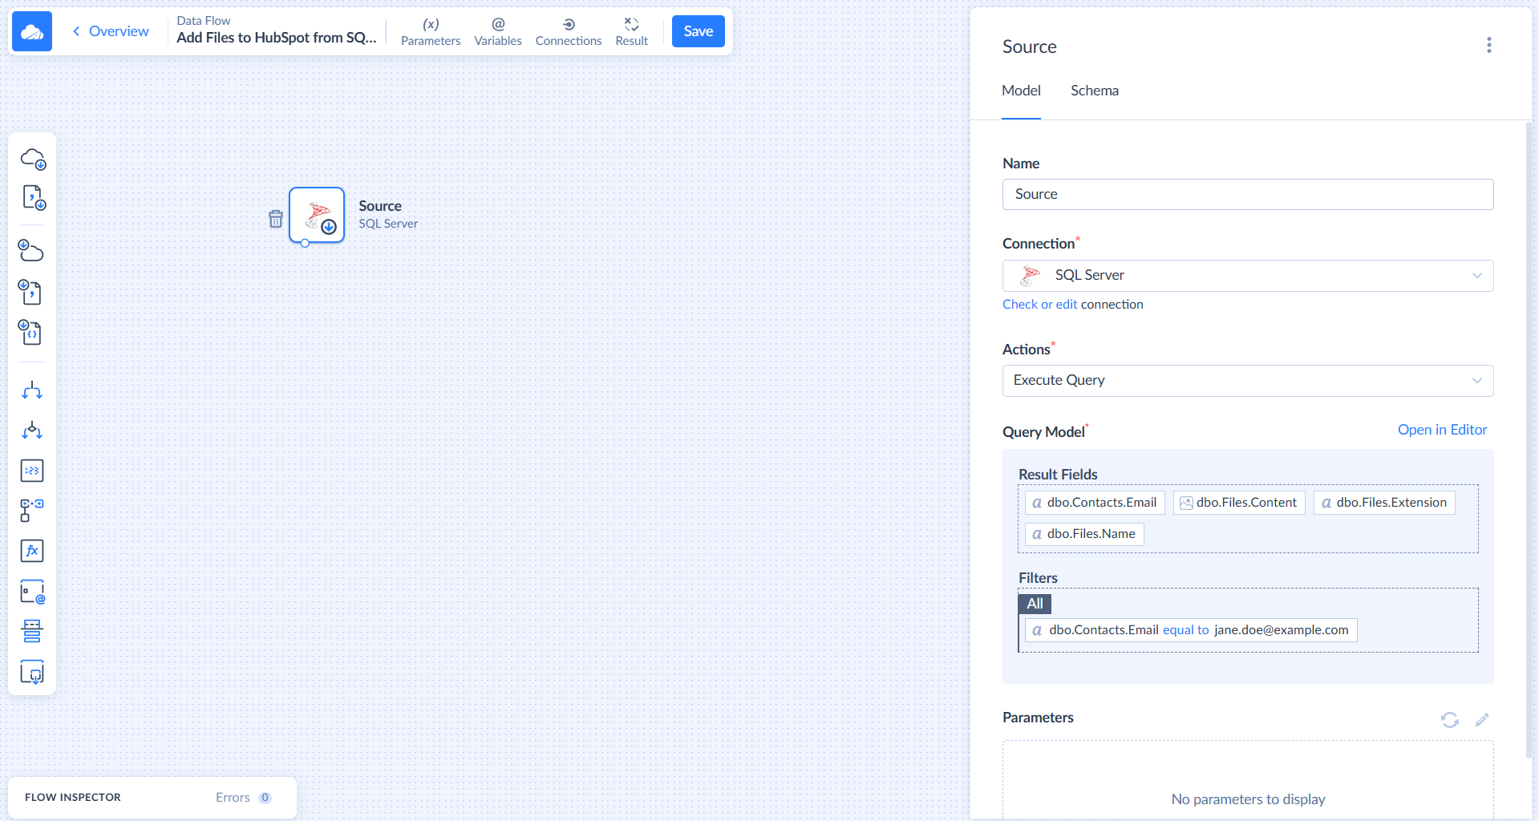Screen dimensions: 1539x821
Task: Click the Check or edit connection link
Action: click(x=1039, y=305)
